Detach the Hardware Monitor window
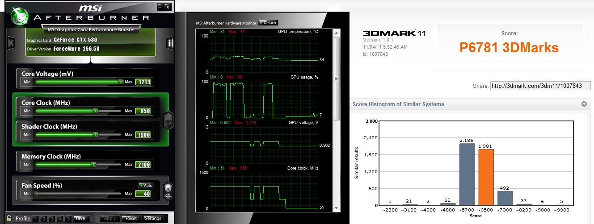This screenshot has height=224, width=594. pyautogui.click(x=268, y=23)
